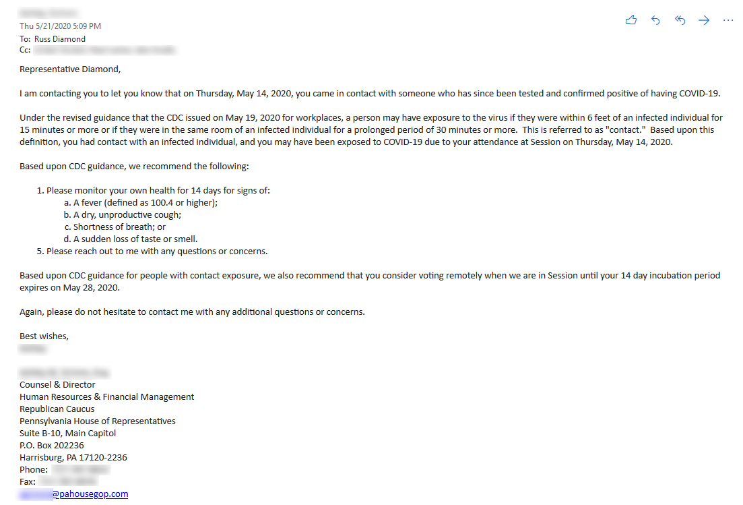The image size is (743, 505).
Task: Click the thumbs-up Like icon
Action: click(631, 20)
